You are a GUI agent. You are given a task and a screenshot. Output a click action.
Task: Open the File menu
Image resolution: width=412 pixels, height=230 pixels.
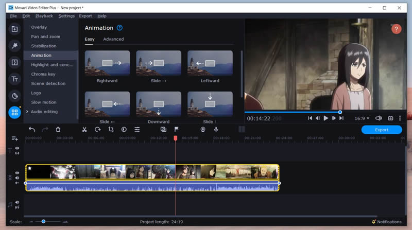[x=13, y=16]
